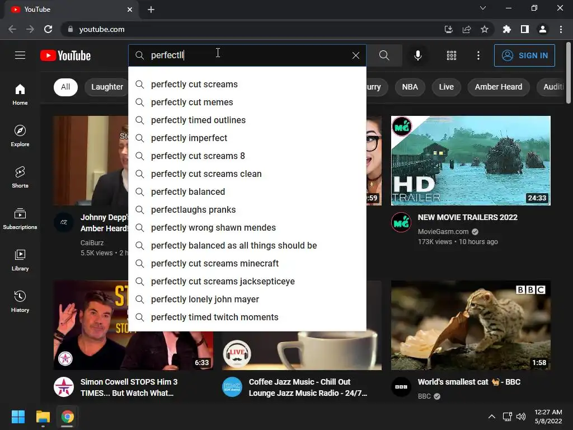Viewport: 573px width, 430px height.
Task: Select the Amber Heard filter chip
Action: coord(499,87)
